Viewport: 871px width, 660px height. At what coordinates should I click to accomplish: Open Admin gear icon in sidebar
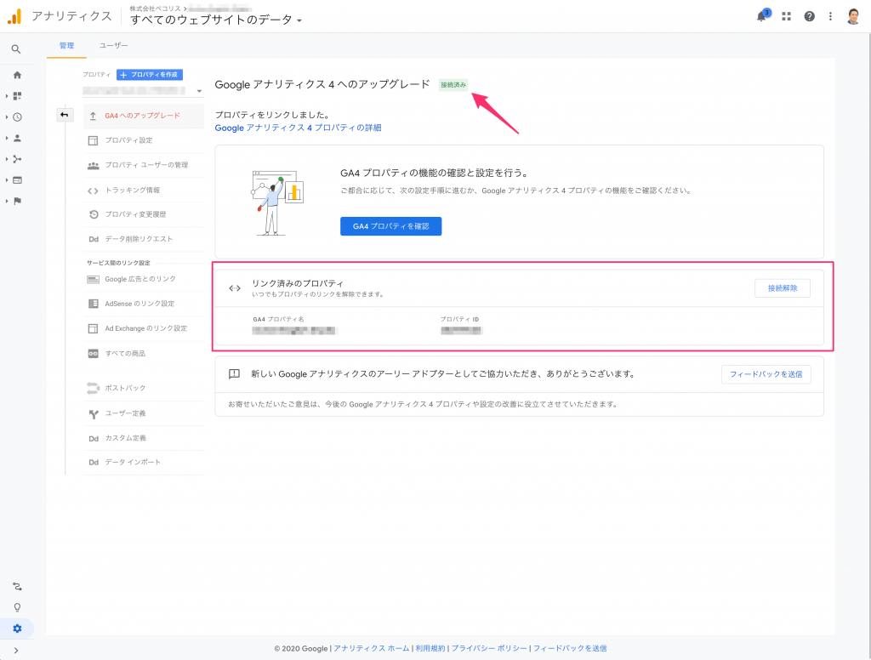[17, 629]
